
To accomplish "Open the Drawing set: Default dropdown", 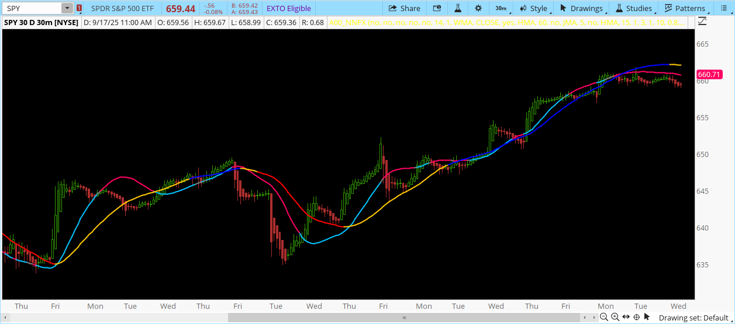I will [x=693, y=318].
